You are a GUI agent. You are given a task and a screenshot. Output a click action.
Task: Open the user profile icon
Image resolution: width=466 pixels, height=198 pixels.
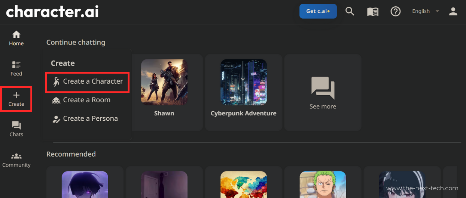point(453,12)
